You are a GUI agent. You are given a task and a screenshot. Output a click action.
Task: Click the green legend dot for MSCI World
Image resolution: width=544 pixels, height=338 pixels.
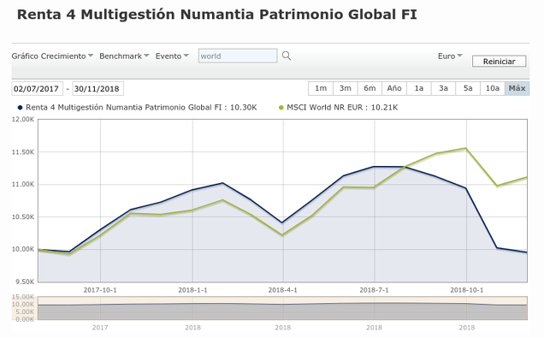(281, 108)
